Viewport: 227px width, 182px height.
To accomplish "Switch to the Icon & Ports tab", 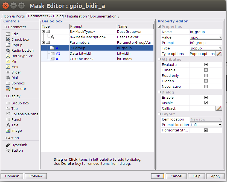I will point(14,16).
